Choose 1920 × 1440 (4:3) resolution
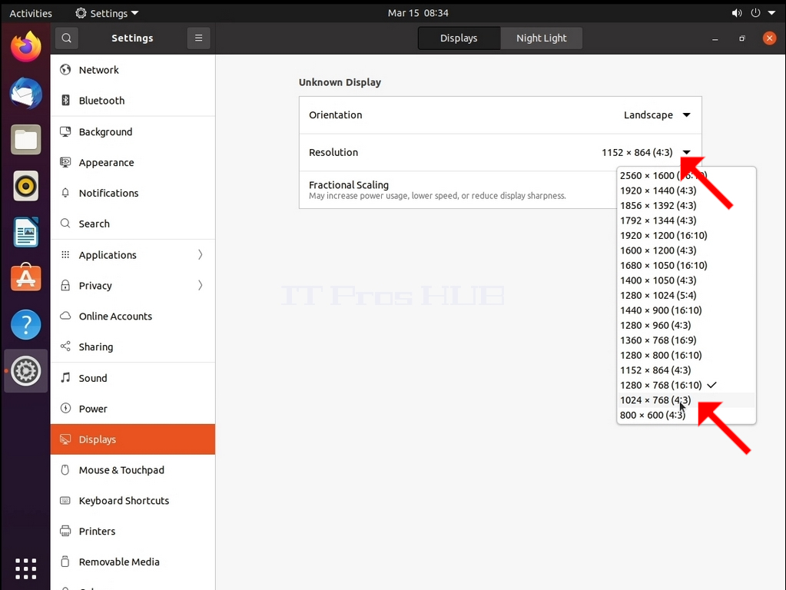The image size is (786, 590). [x=686, y=191]
